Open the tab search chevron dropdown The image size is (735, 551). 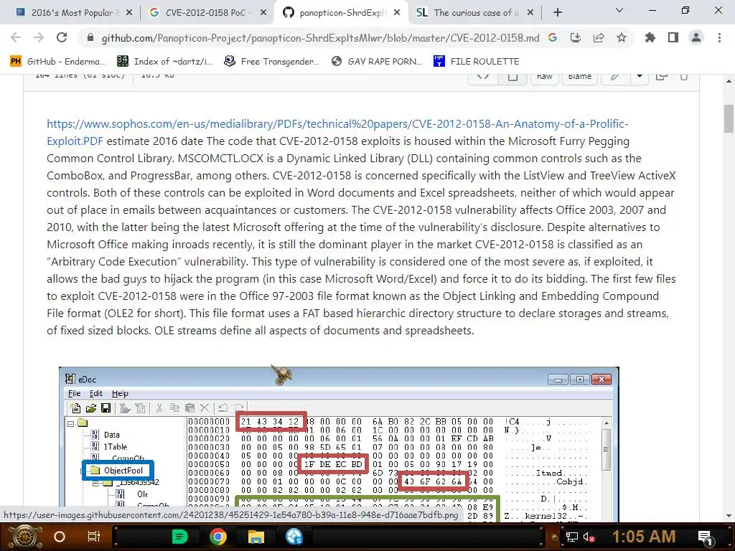point(619,10)
